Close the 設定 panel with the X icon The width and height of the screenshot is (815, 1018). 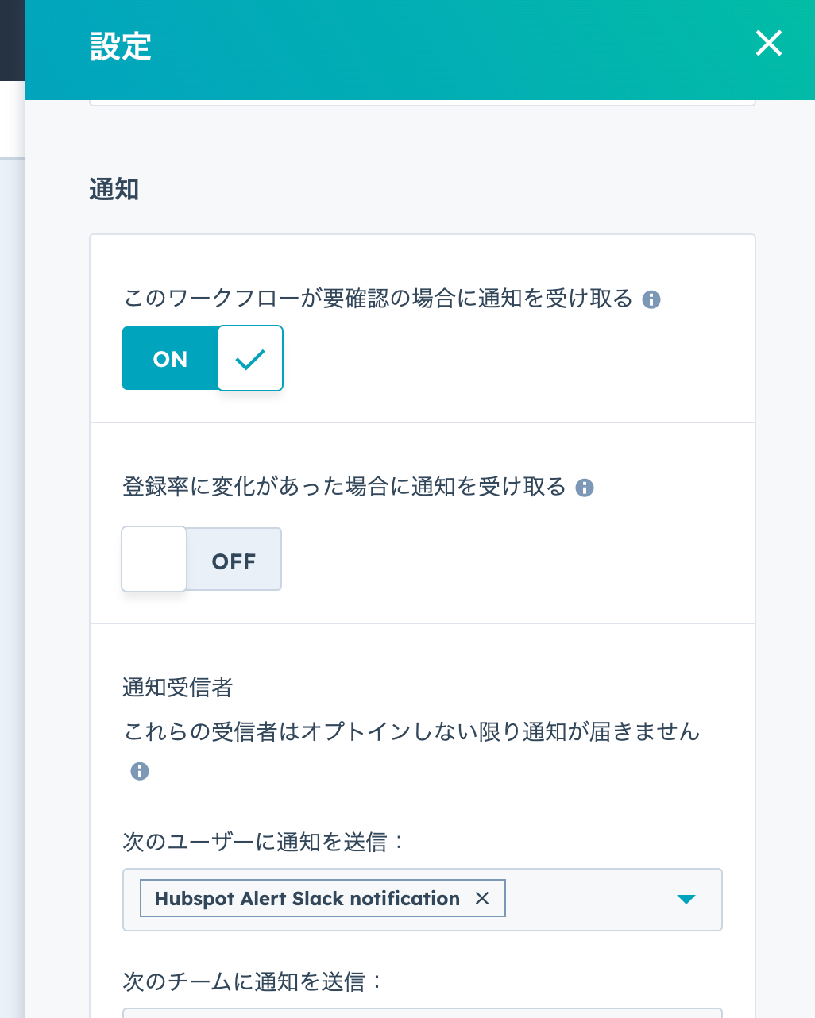tap(769, 43)
